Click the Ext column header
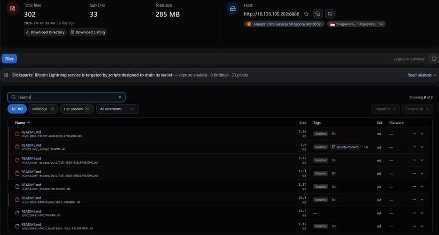The width and height of the screenshot is (439, 235). click(379, 122)
